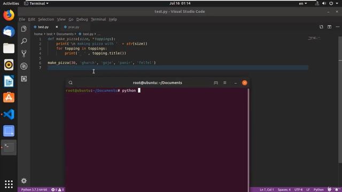This screenshot has width=342, height=192.
Task: Click the VS Code editor vertical scrollbar
Action: 340,100
